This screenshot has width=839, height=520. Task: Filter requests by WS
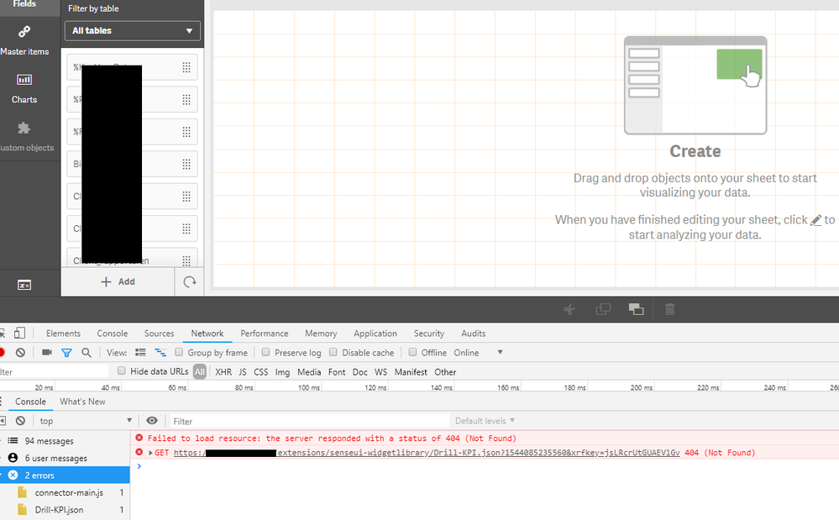click(x=380, y=372)
